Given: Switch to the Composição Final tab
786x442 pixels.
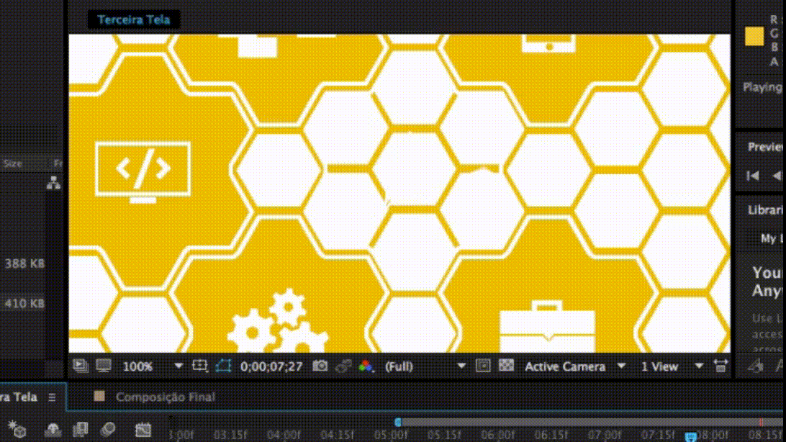Looking at the screenshot, I should 165,397.
